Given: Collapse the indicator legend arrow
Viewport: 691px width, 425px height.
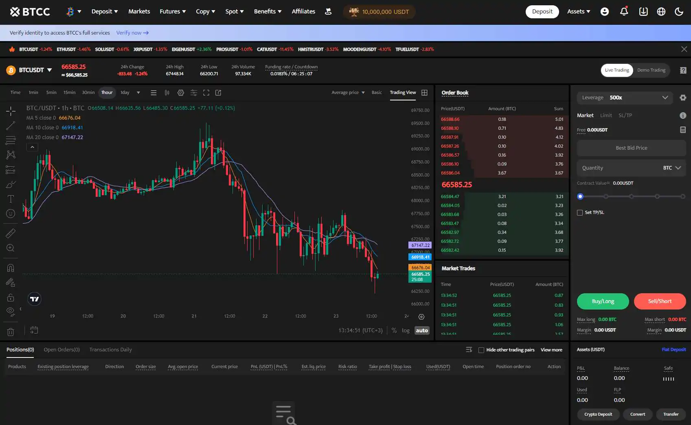Looking at the screenshot, I should [x=32, y=147].
